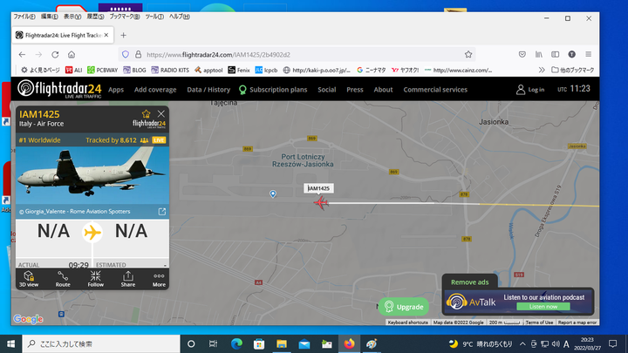The height and width of the screenshot is (353, 628).
Task: Click Listen now on AvTalk ad
Action: pyautogui.click(x=543, y=307)
